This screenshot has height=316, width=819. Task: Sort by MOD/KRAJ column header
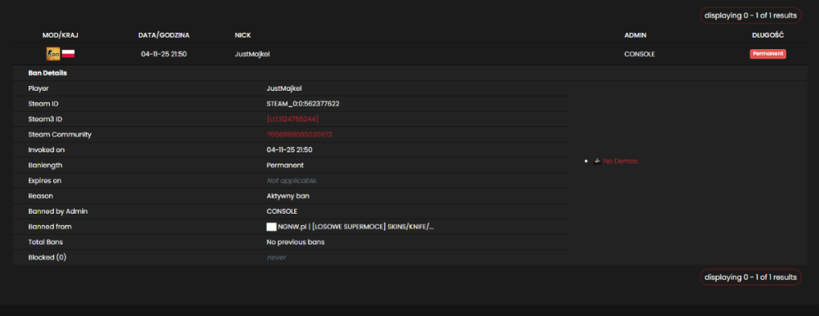pos(60,35)
